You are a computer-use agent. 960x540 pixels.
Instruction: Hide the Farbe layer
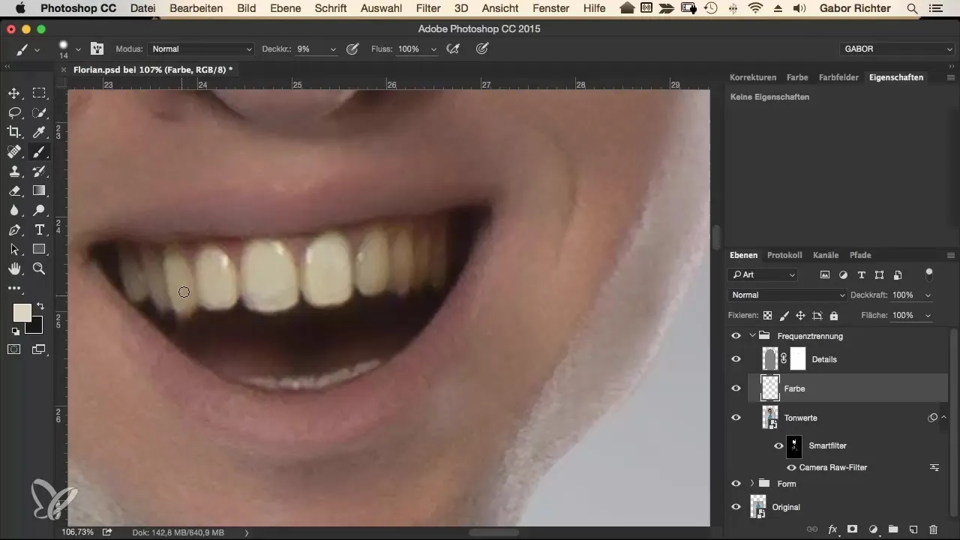[x=736, y=388]
